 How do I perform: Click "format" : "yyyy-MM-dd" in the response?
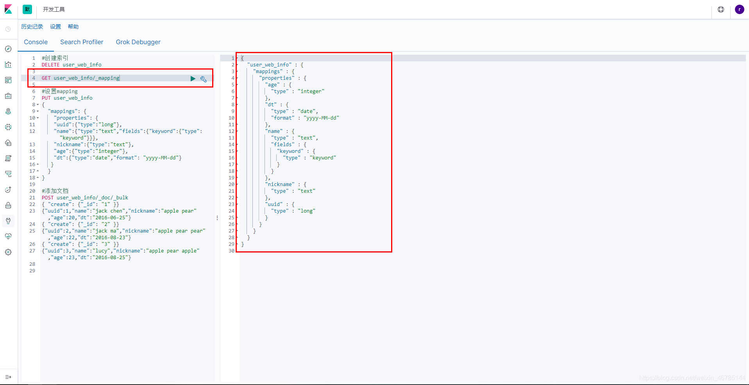tap(305, 118)
